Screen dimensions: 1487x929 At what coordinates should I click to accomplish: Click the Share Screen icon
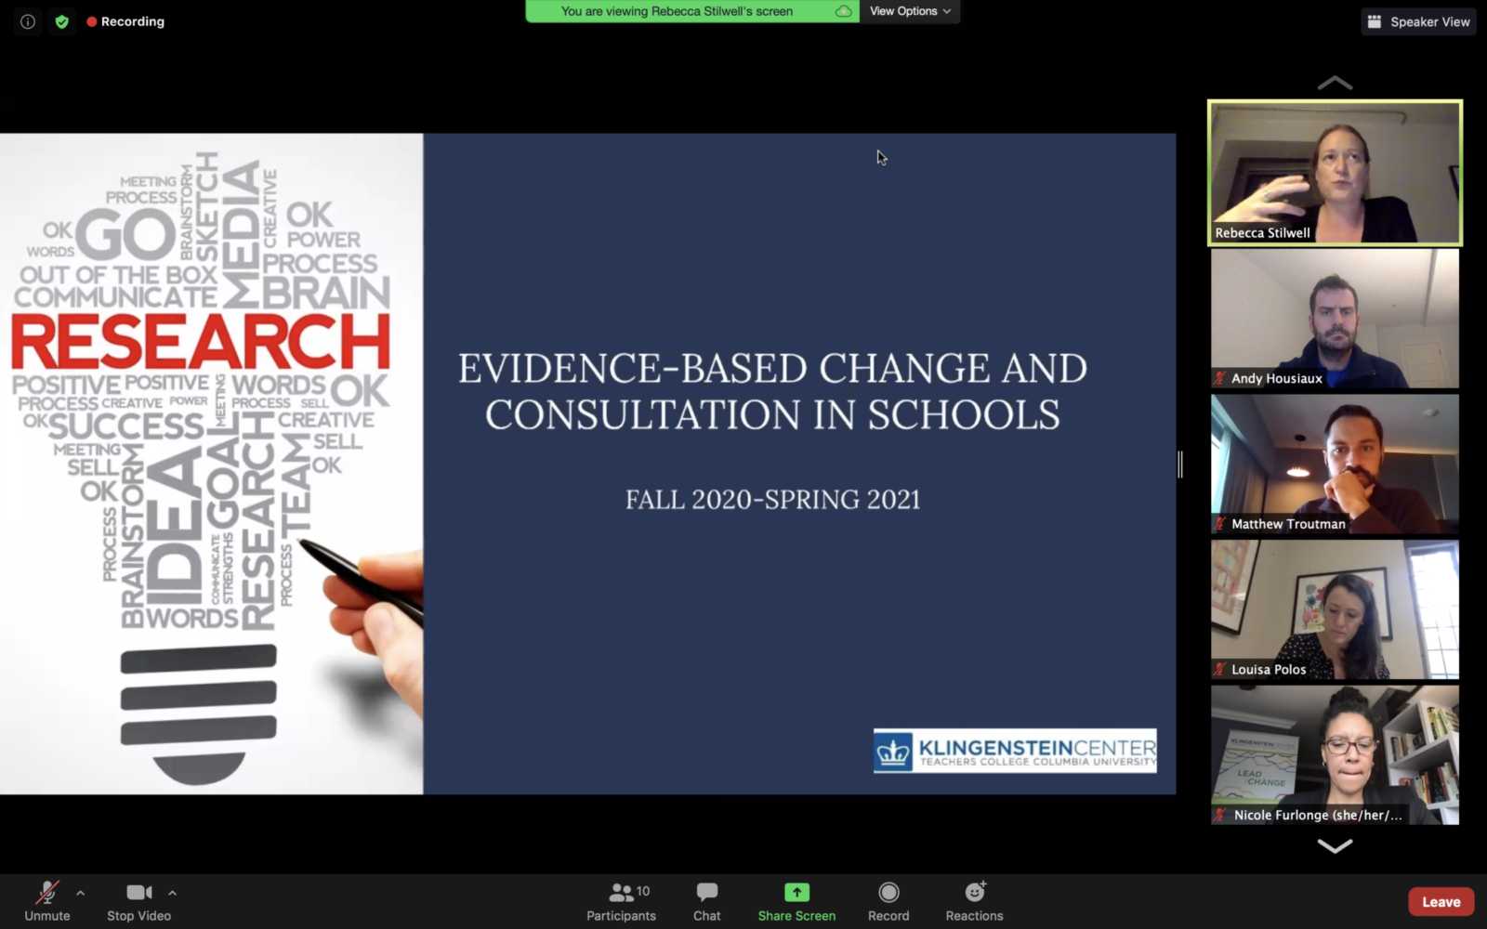(796, 893)
